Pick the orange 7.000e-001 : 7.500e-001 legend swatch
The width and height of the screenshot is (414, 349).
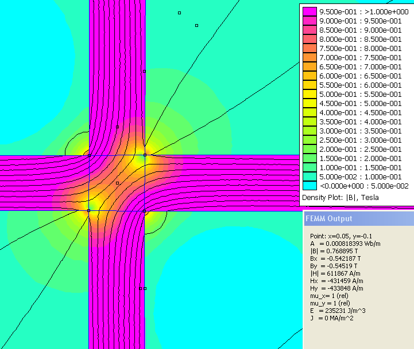click(309, 57)
